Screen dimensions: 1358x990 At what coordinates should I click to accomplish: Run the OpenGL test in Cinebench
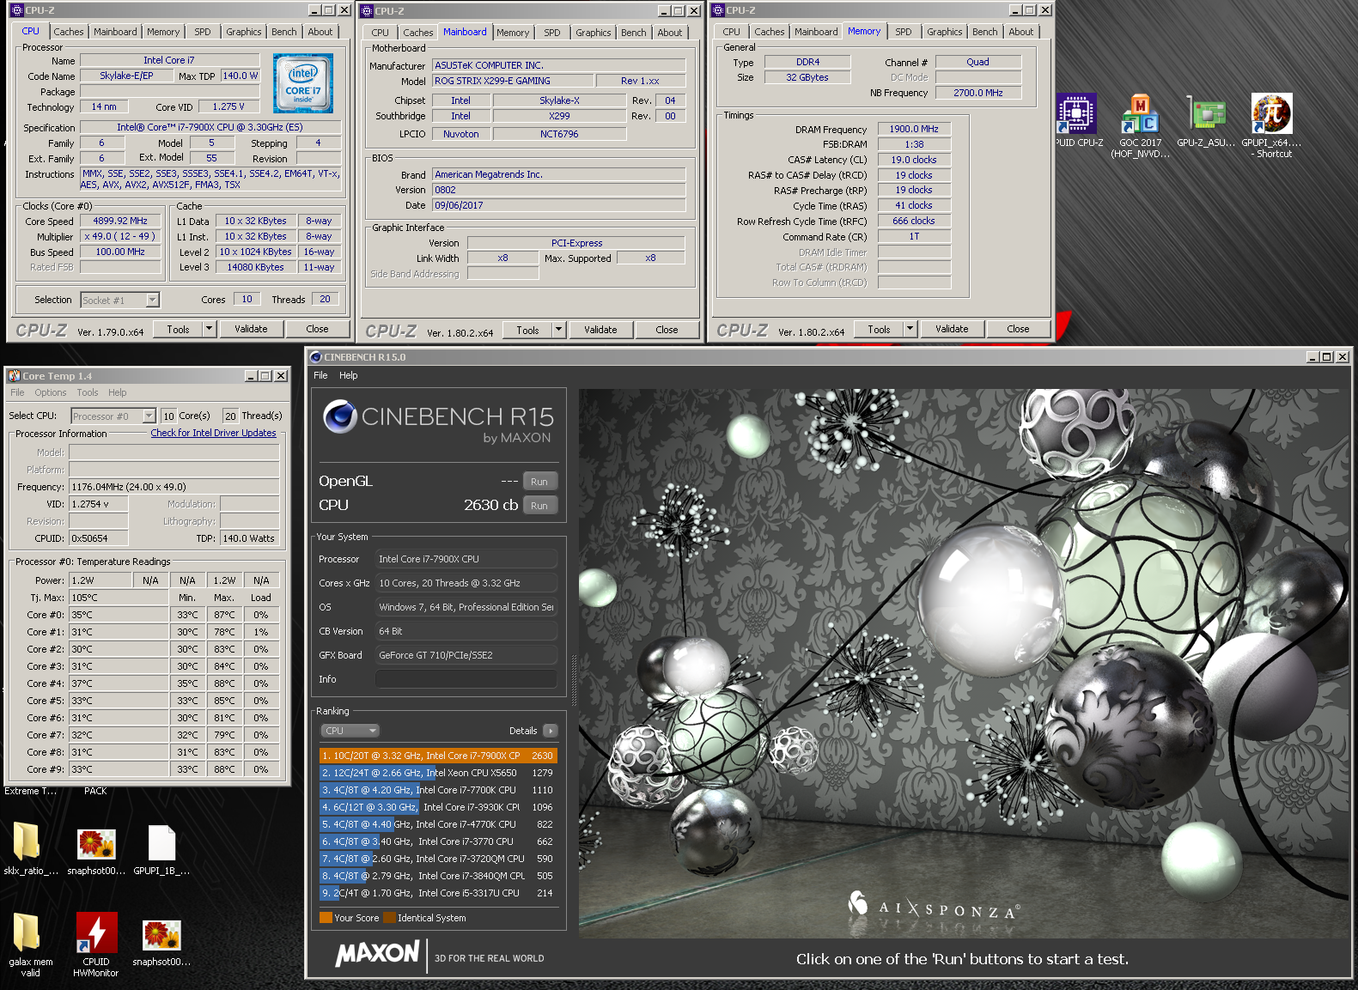point(539,482)
